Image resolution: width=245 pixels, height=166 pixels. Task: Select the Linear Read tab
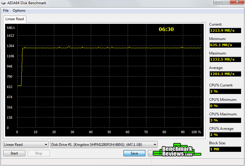point(14,19)
